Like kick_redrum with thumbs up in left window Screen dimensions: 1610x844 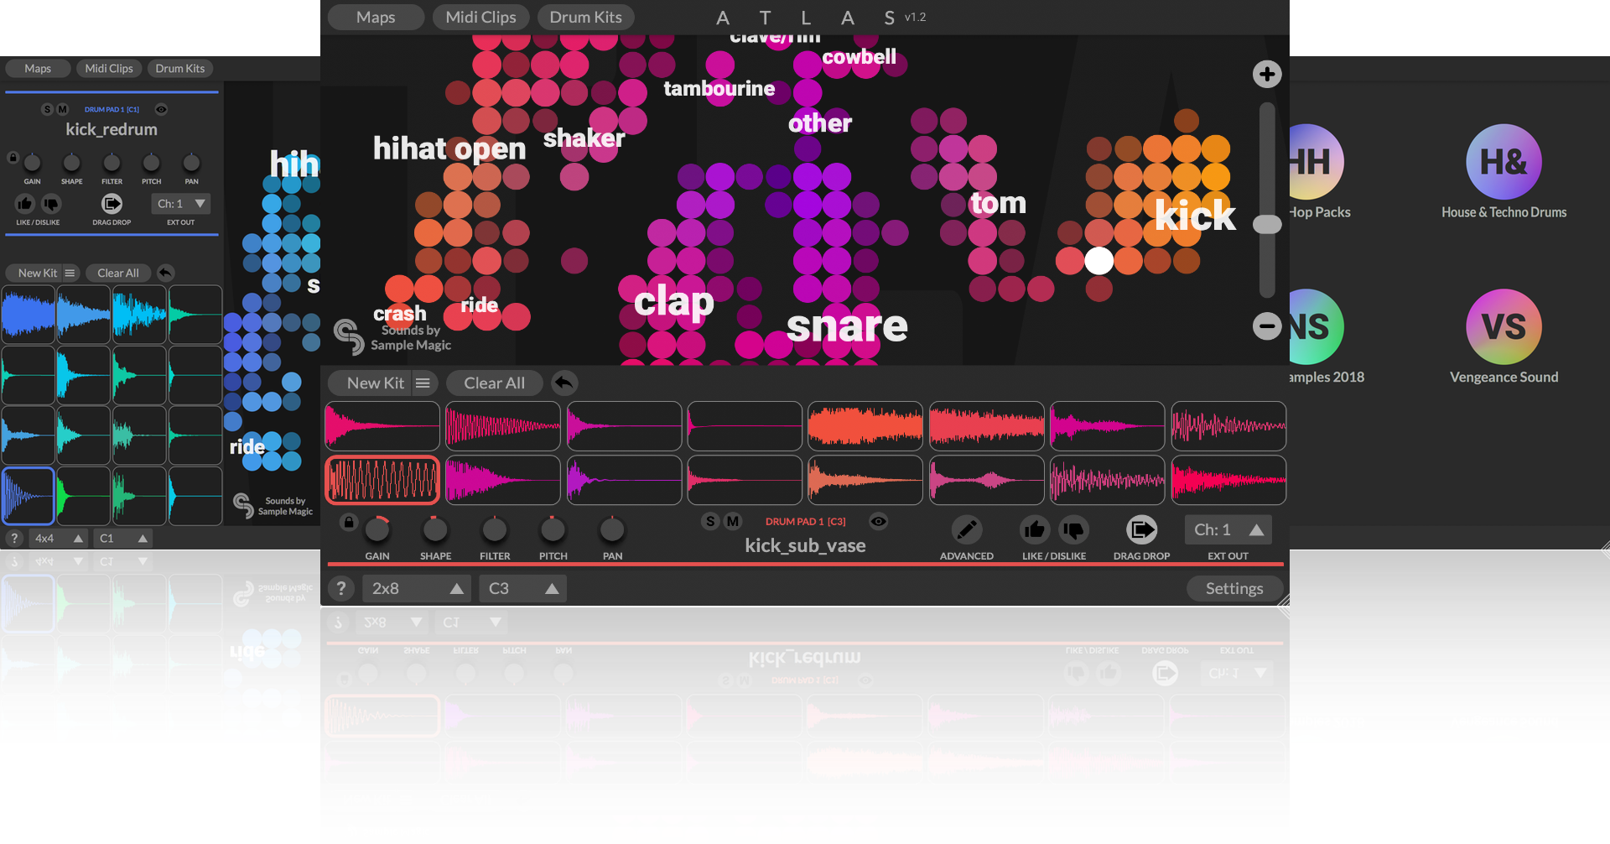25,204
